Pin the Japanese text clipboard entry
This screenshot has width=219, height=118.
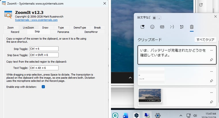(x=212, y=60)
